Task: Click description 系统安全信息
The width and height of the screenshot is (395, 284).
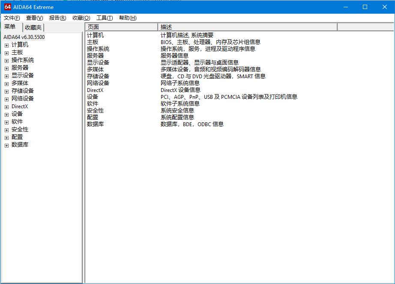Action: coord(177,110)
